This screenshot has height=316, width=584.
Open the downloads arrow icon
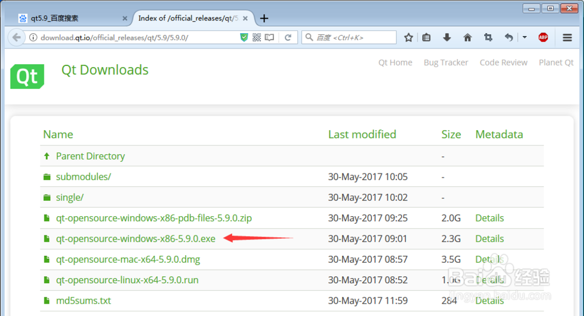(x=447, y=37)
